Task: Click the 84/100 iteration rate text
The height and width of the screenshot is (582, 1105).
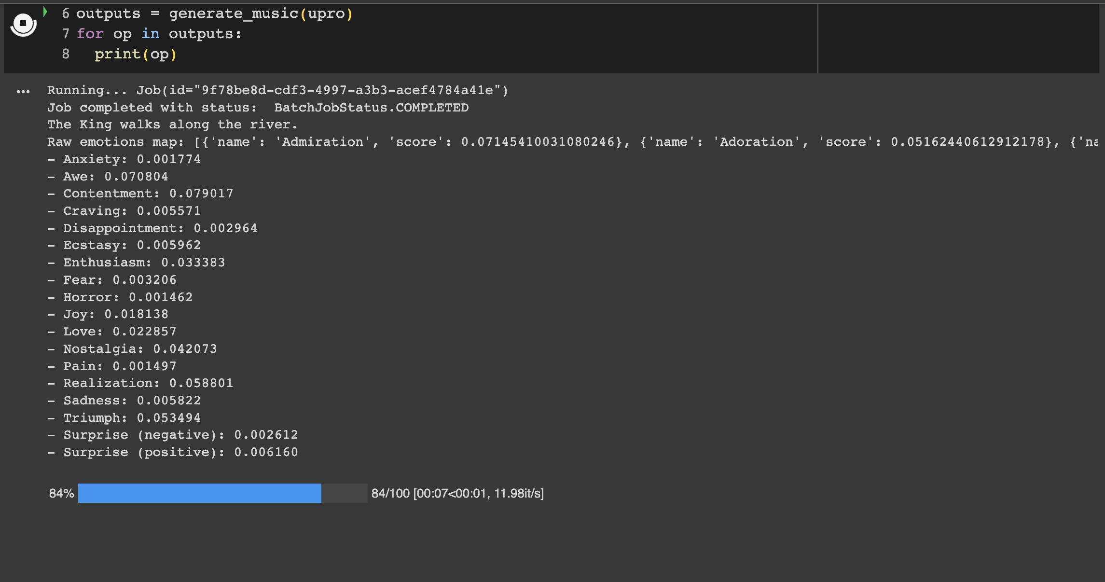Action: pos(457,493)
